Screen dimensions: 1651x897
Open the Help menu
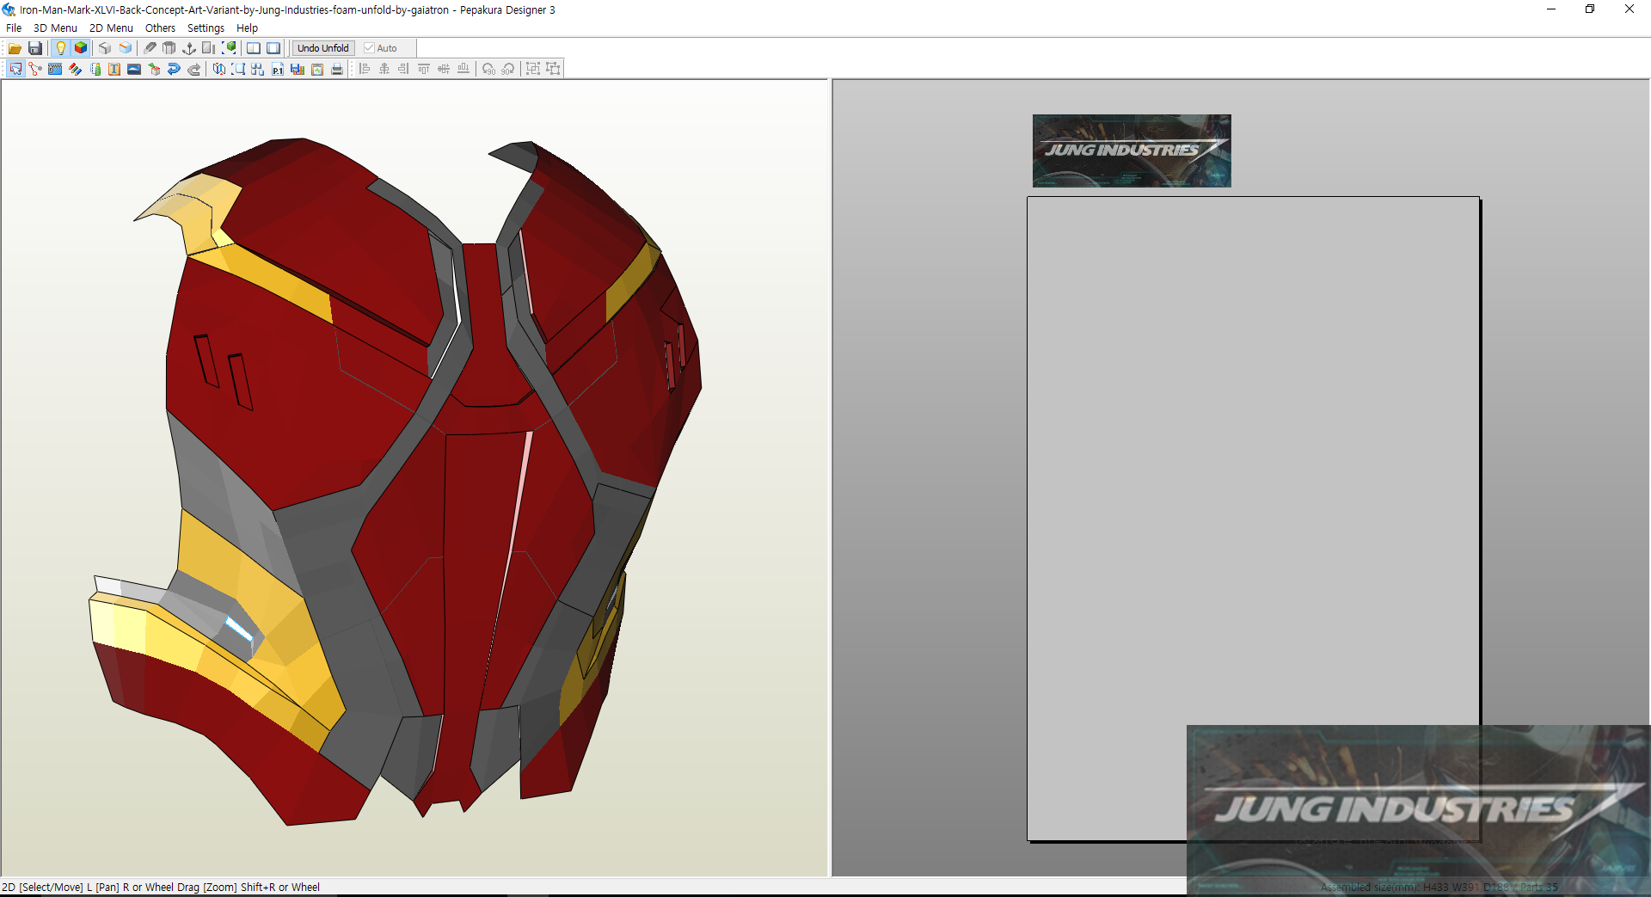(247, 28)
